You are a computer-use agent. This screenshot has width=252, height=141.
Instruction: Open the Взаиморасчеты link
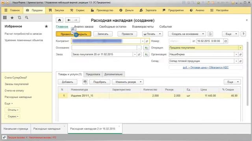tap(143, 27)
